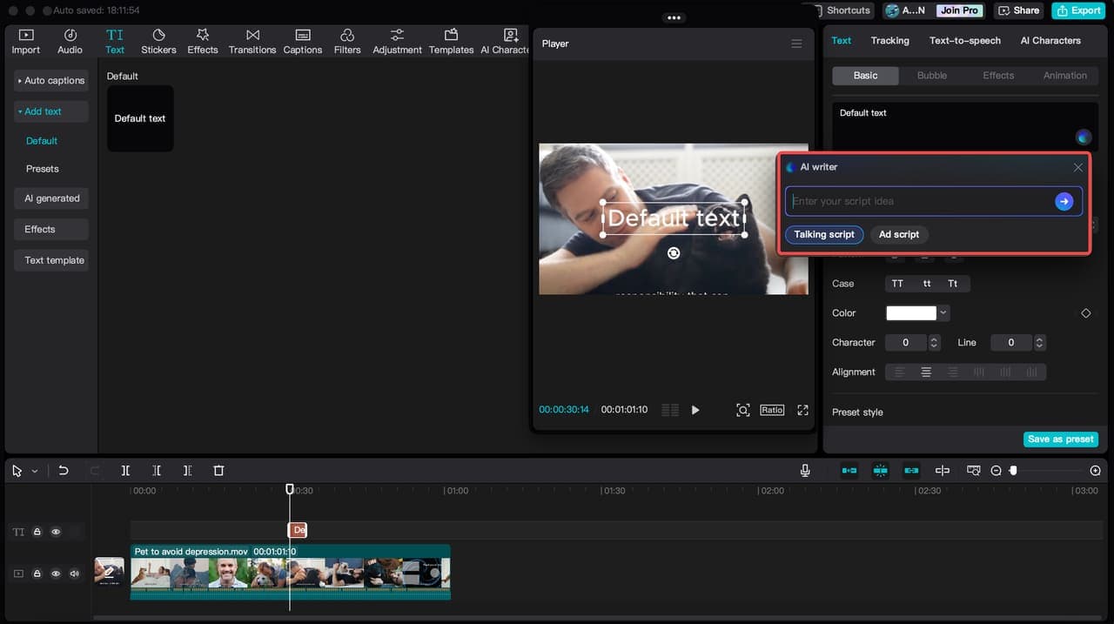The image size is (1114, 624).
Task: Open the selection tool dropdown arrow
Action: pos(35,471)
